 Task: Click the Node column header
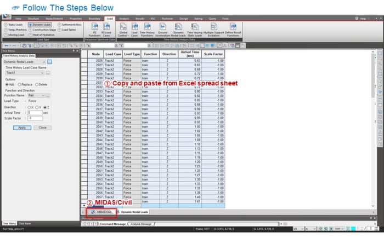[x=95, y=54]
